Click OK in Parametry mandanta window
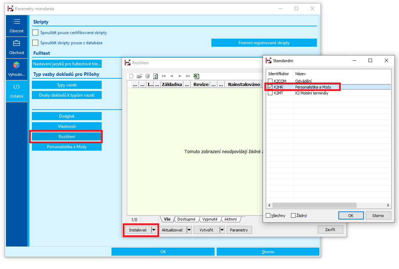This screenshot has height=269, width=399. tap(163, 252)
